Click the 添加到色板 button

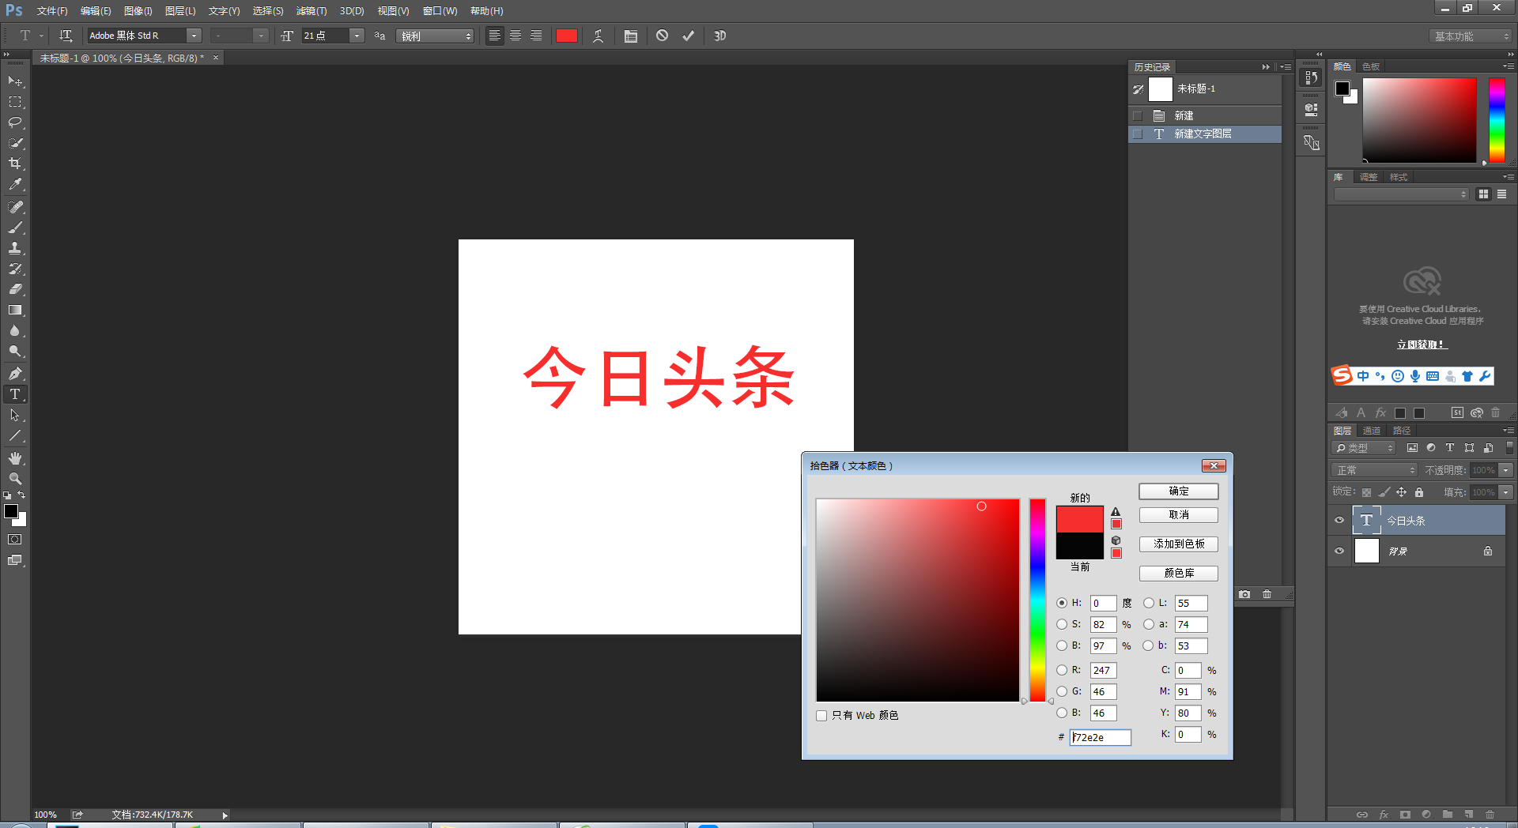[x=1179, y=544]
